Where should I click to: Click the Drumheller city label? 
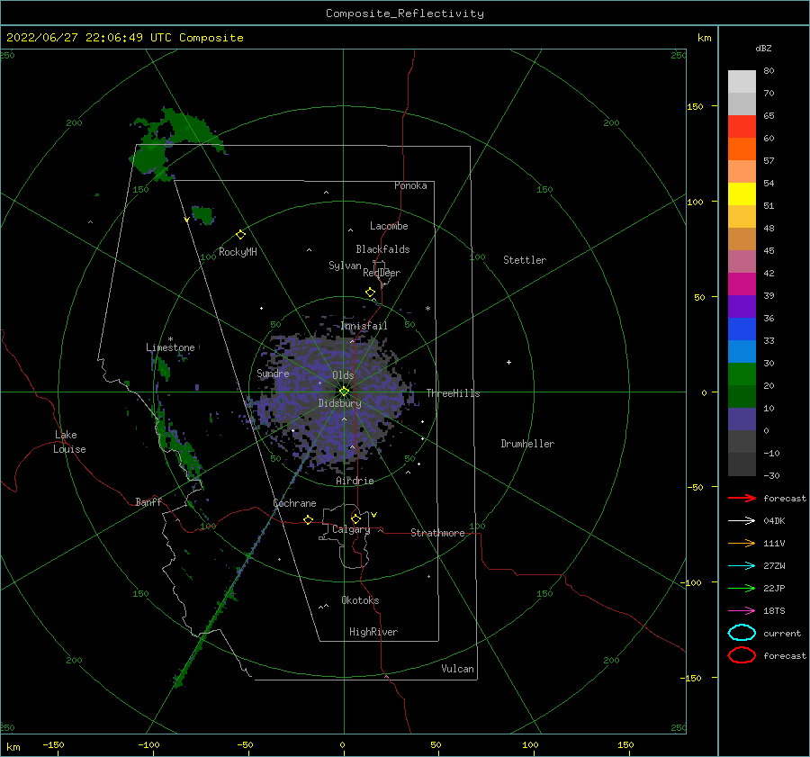coord(527,444)
